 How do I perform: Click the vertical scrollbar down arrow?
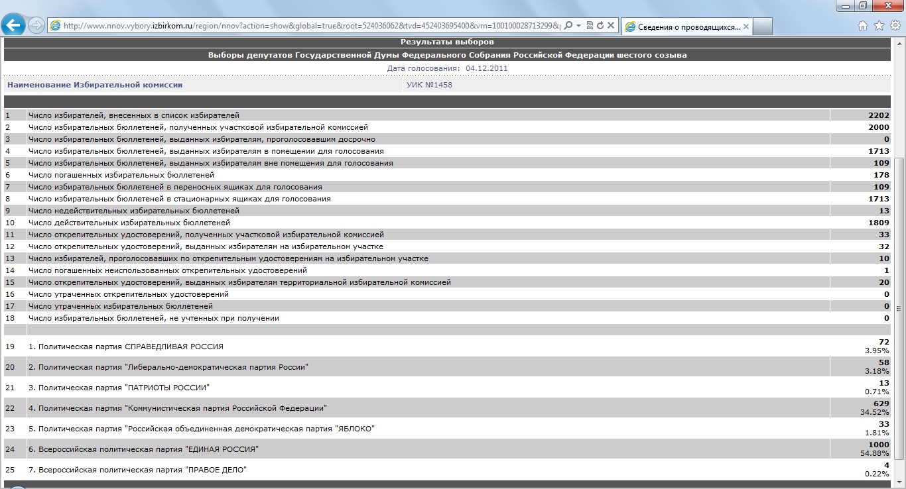899,483
